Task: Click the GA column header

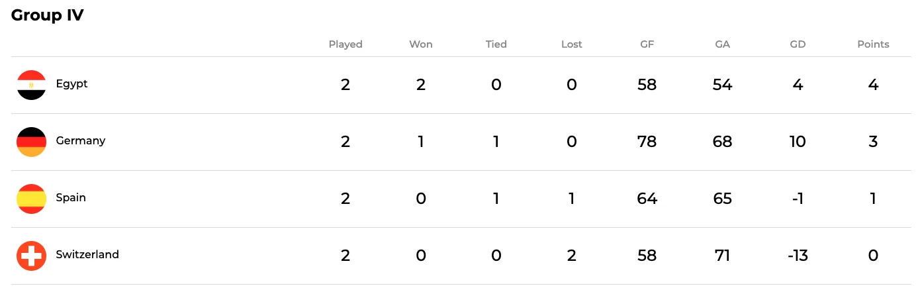Action: 722,44
